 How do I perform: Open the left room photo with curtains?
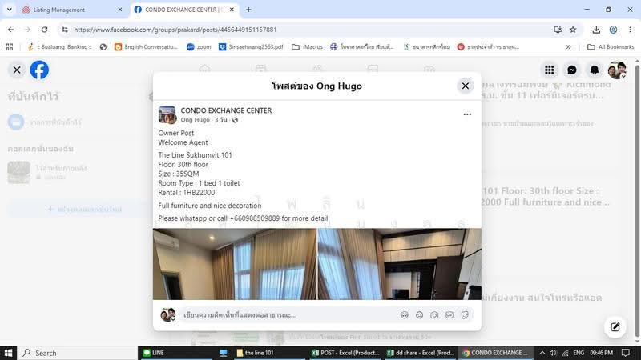(235, 264)
